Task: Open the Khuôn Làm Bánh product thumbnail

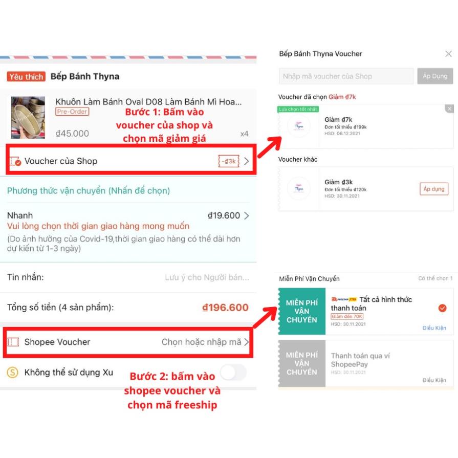Action: tap(28, 117)
